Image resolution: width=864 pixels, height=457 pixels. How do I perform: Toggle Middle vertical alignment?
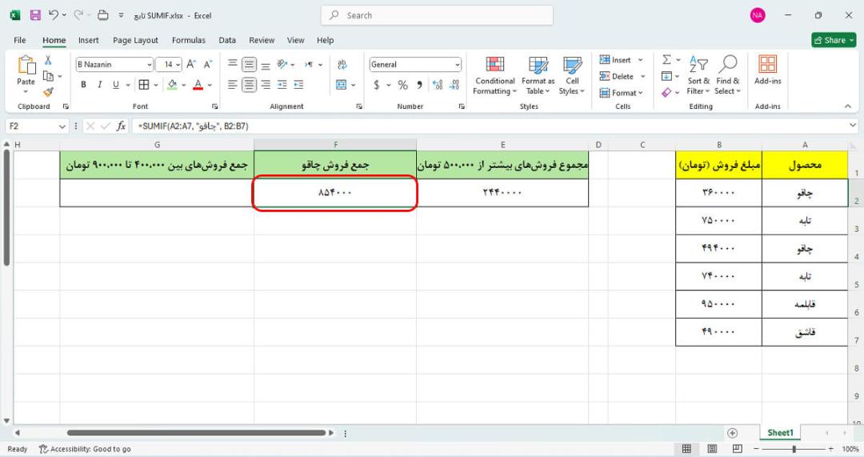249,65
